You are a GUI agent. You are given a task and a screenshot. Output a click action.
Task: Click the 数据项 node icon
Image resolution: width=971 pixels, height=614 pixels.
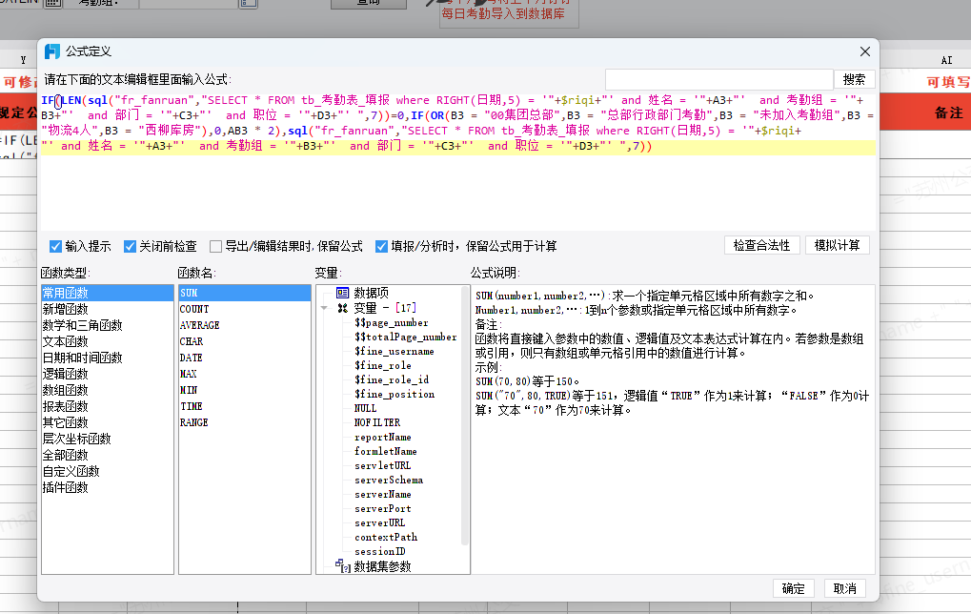(x=343, y=293)
